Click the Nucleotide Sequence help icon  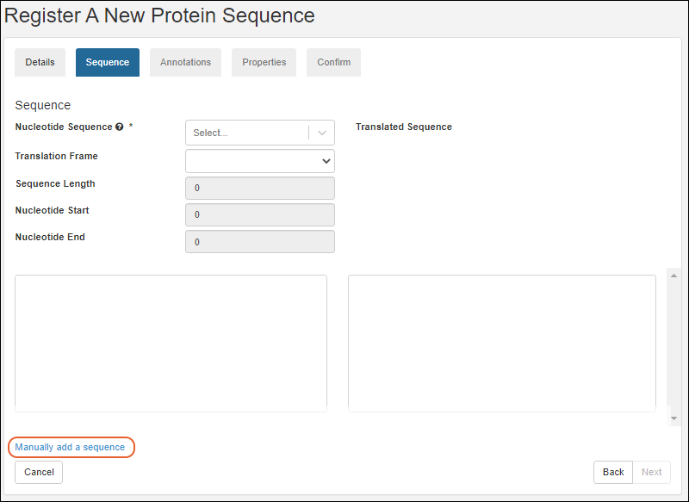(120, 127)
